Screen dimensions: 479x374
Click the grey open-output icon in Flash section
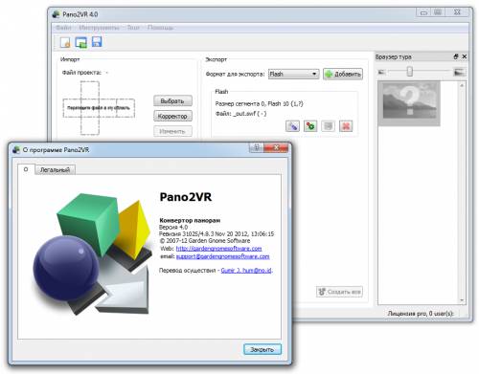tap(328, 126)
